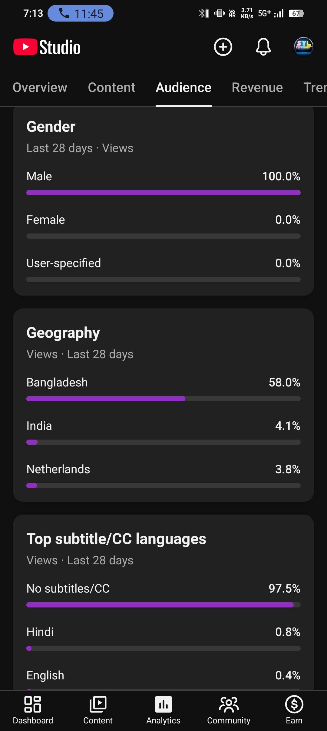Open the Geography card details
327x731 pixels.
(x=63, y=333)
